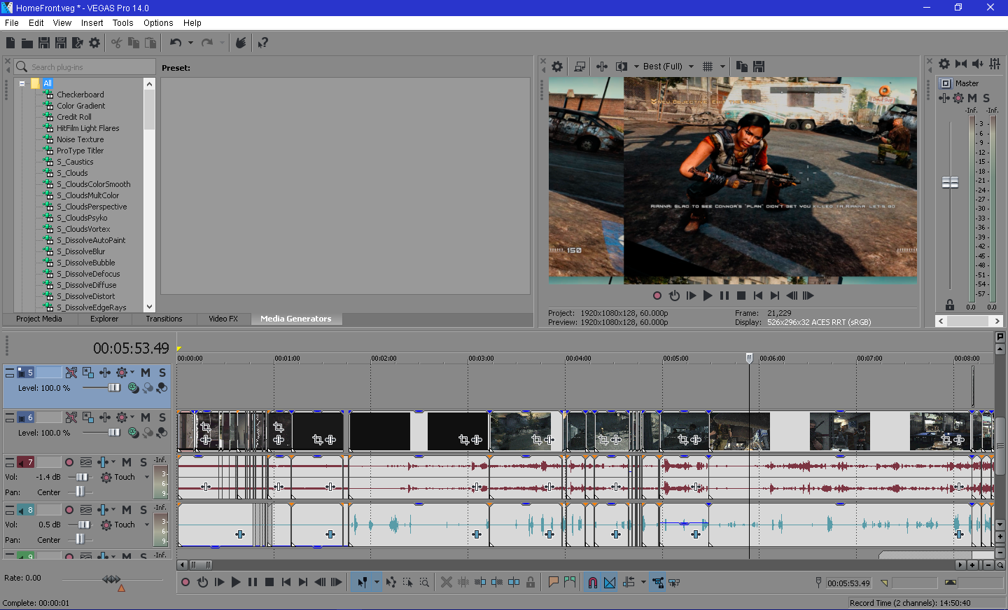This screenshot has height=610, width=1008.
Task: Click Save Snapshot to File icon
Action: (759, 67)
